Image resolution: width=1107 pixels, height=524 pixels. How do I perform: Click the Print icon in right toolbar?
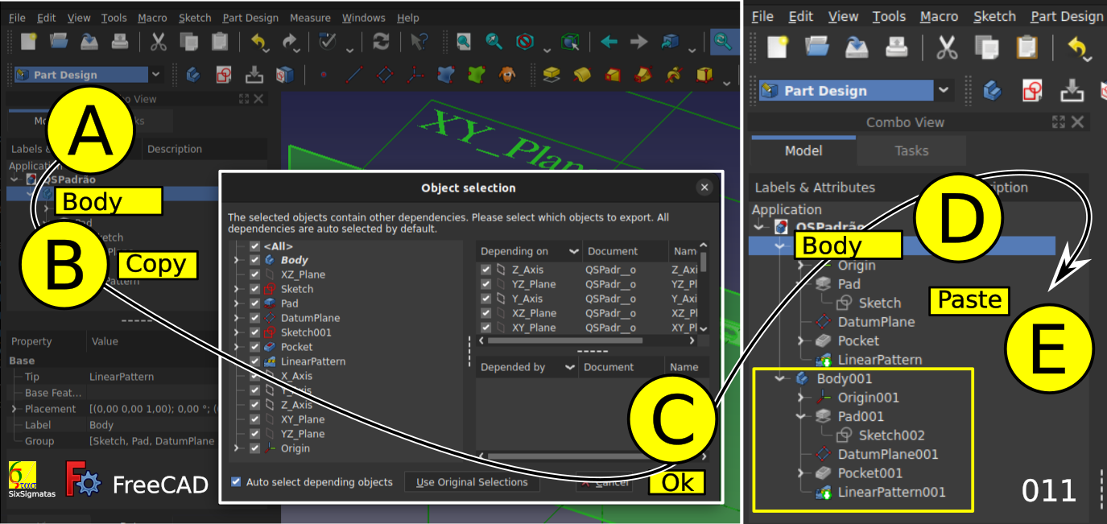(x=897, y=47)
